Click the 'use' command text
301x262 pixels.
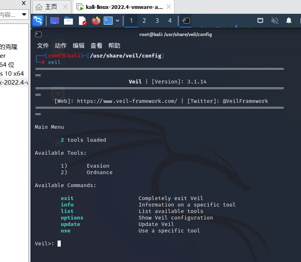point(66,231)
